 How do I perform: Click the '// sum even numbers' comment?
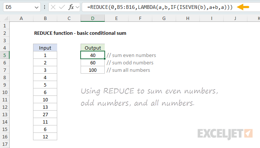pos(131,55)
